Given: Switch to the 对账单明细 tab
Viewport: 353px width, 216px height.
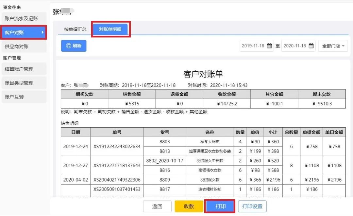Looking at the screenshot, I should 110,29.
